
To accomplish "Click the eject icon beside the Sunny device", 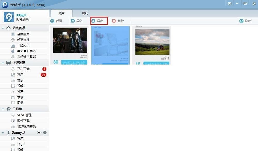I will [x=45, y=132].
